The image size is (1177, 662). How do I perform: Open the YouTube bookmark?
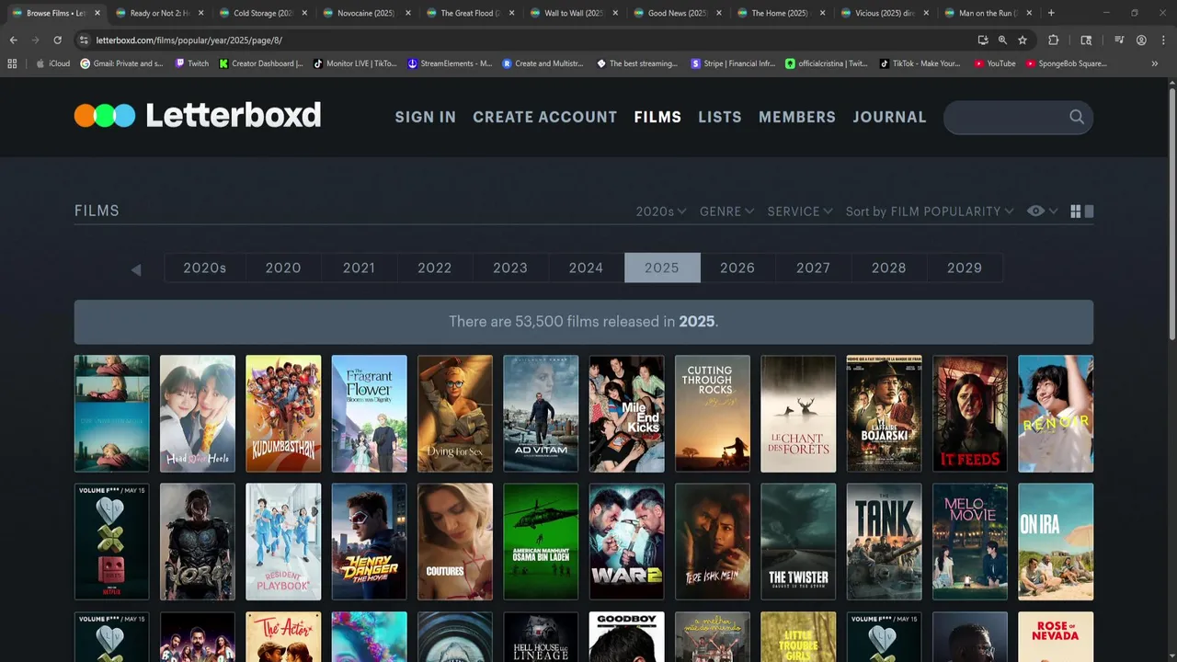tap(995, 63)
